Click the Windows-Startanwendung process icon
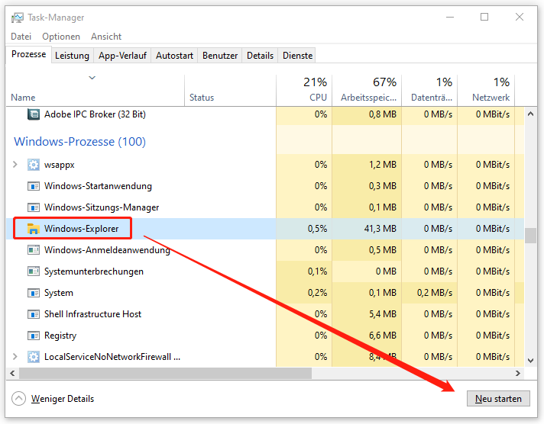 [x=34, y=186]
